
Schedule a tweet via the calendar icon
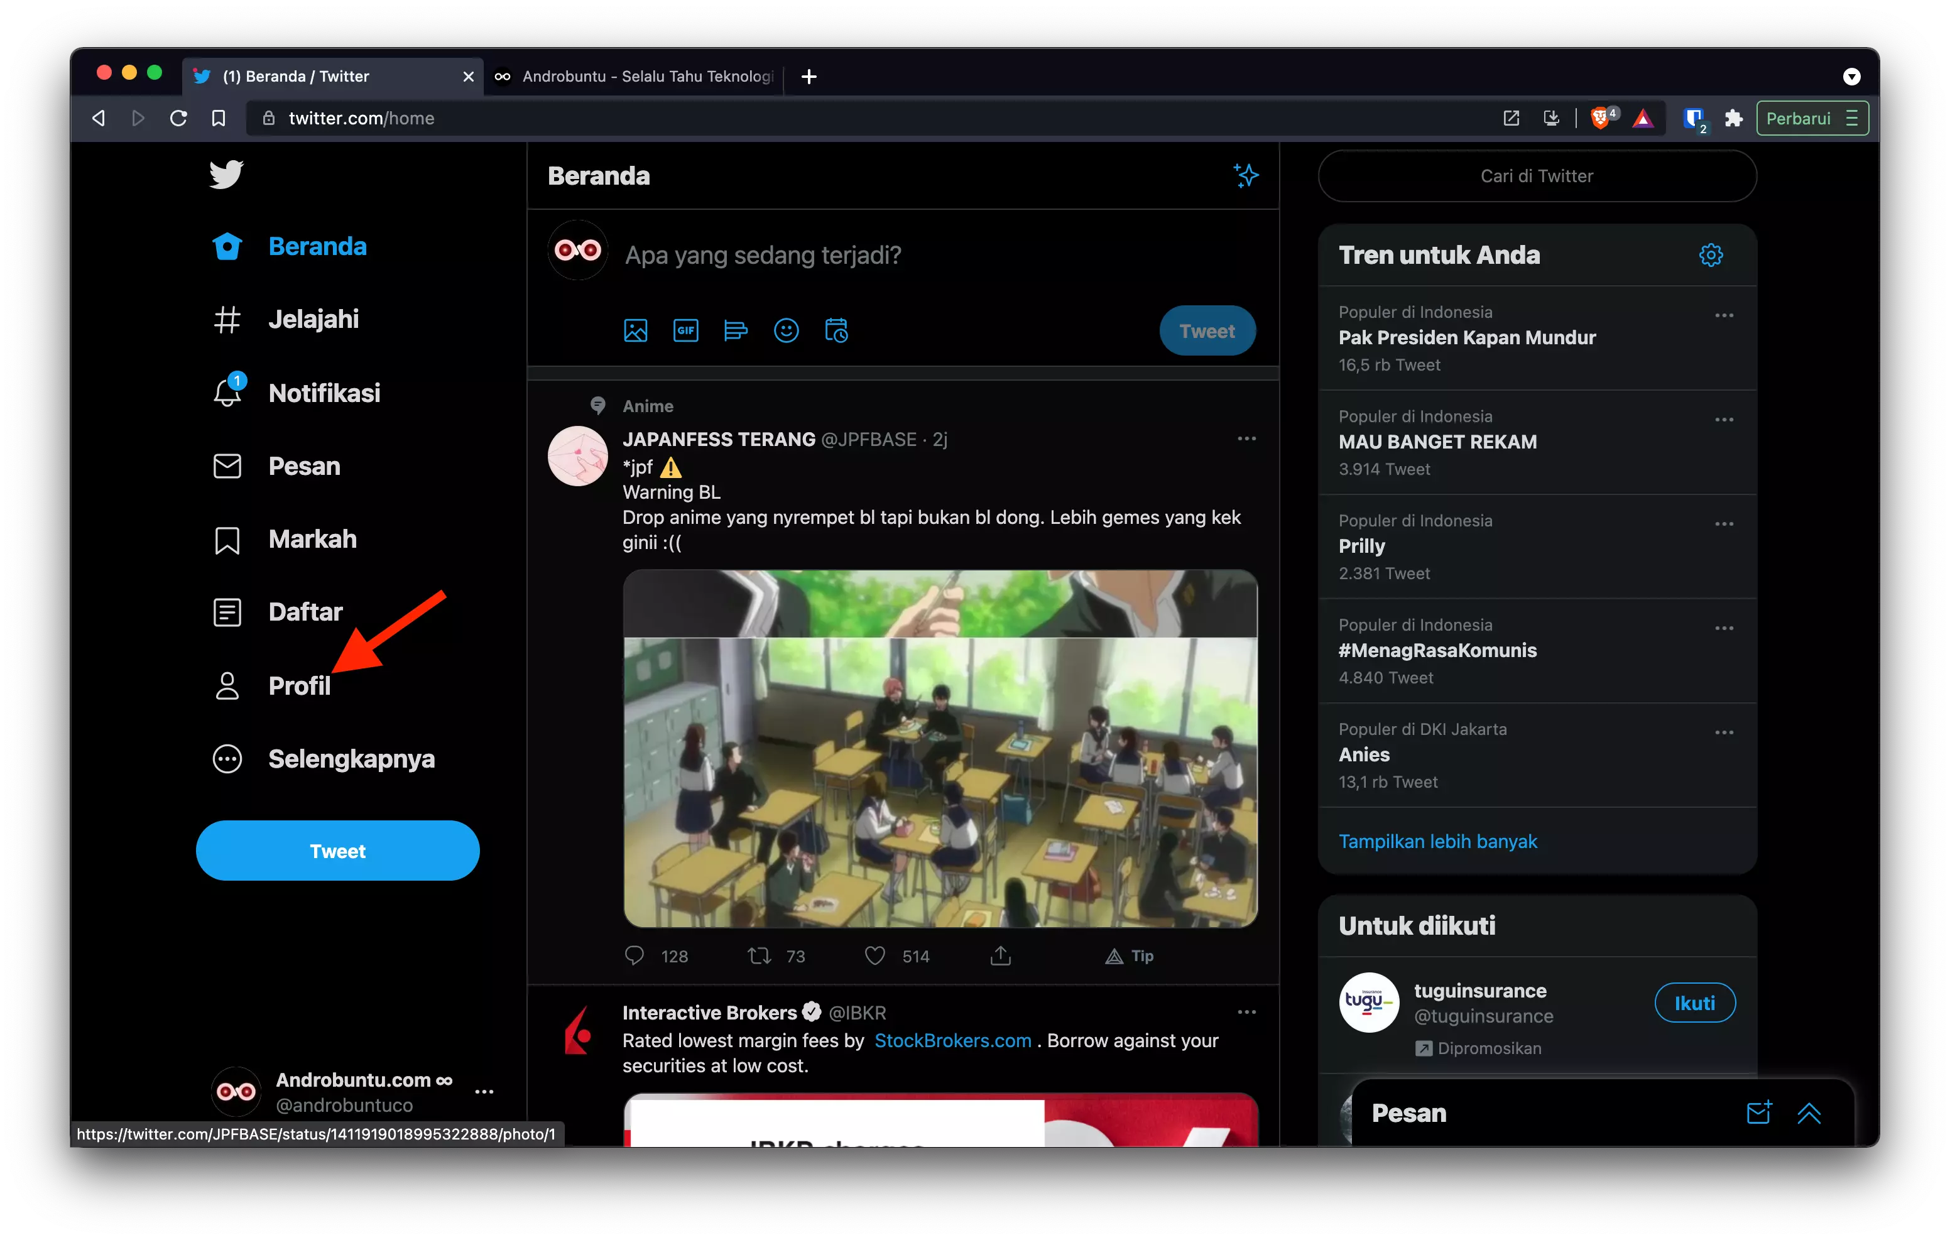click(836, 330)
